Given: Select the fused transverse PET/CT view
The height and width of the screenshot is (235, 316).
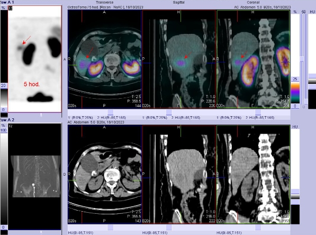Looking at the screenshot, I should (105, 59).
